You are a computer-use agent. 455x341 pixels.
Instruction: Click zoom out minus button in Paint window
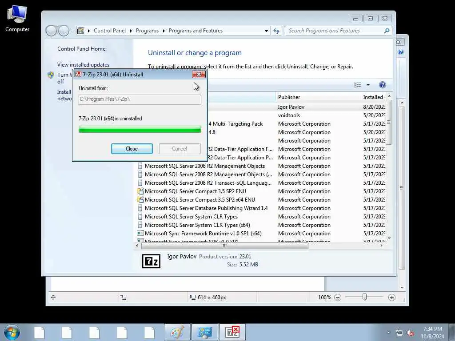point(338,297)
